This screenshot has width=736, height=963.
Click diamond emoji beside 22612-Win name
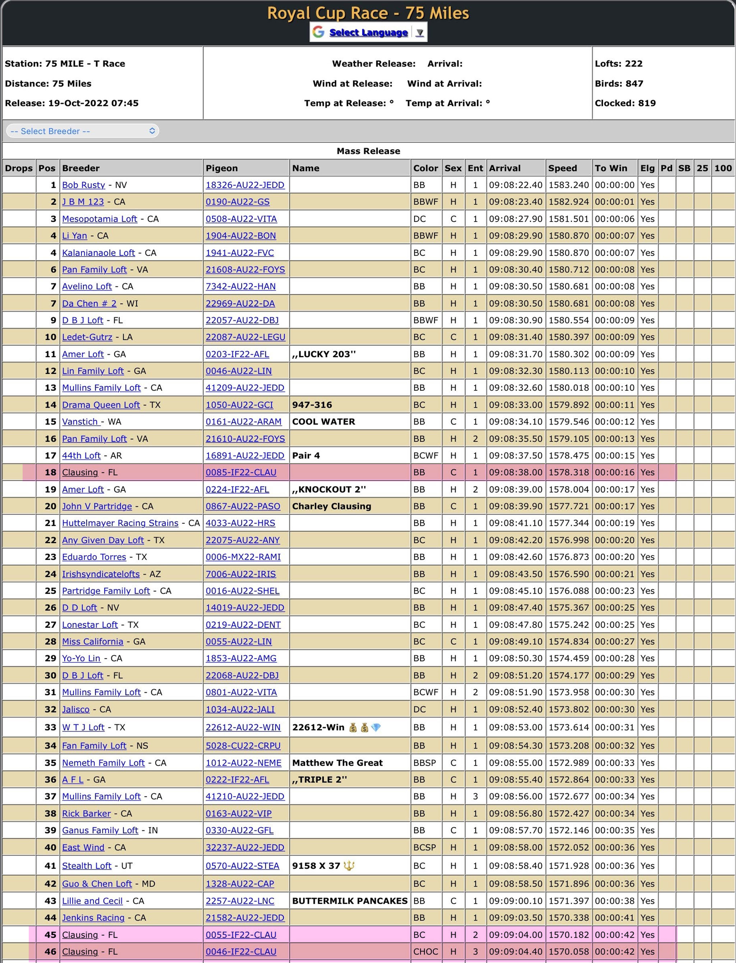tap(376, 727)
